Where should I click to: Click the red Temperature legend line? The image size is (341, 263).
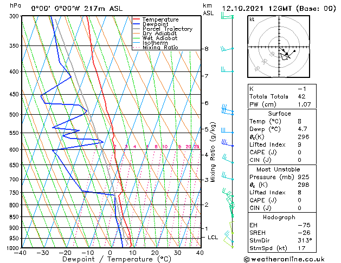(x=137, y=19)
